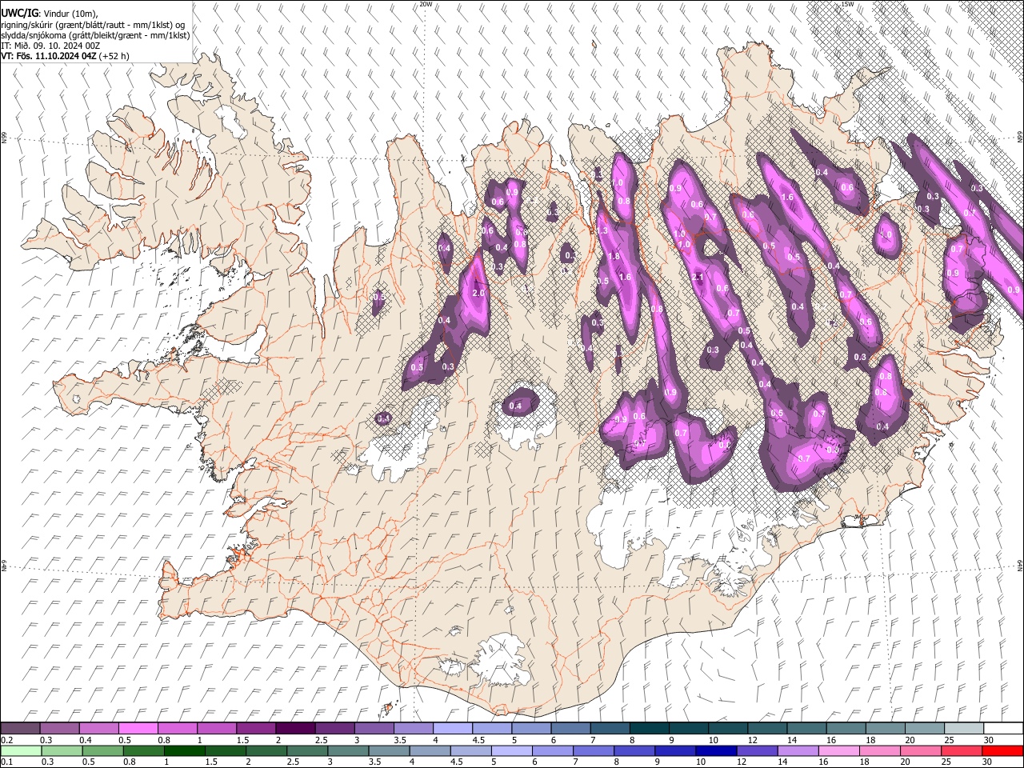Click the (+52 h) forecast offset text

click(x=115, y=56)
